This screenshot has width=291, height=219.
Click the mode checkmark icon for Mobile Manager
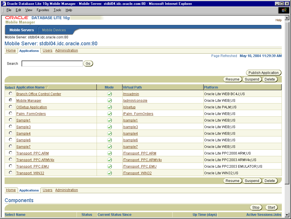click(110, 101)
